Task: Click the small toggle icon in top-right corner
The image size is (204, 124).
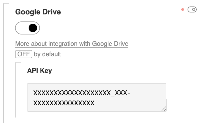Action: click(x=192, y=10)
